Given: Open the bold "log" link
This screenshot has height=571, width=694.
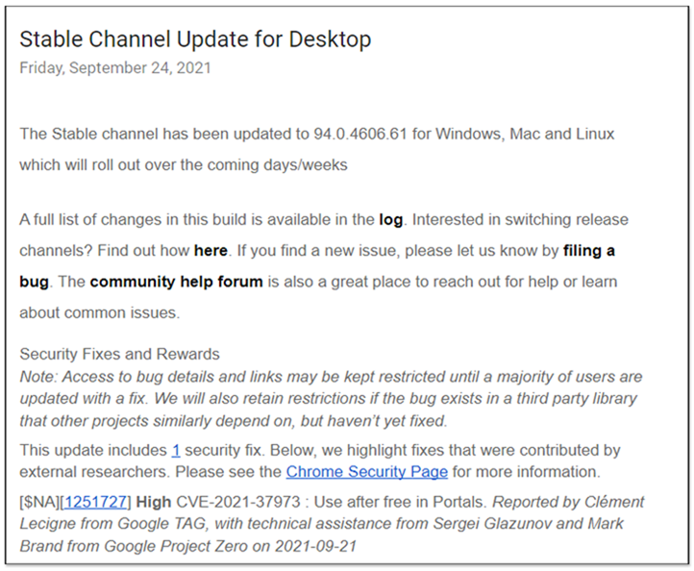Looking at the screenshot, I should [391, 220].
